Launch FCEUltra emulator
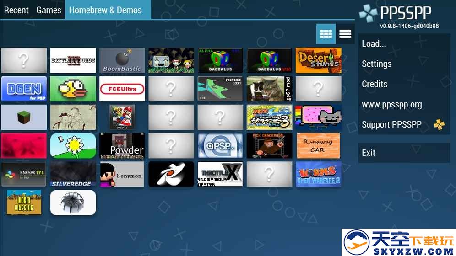 point(122,89)
